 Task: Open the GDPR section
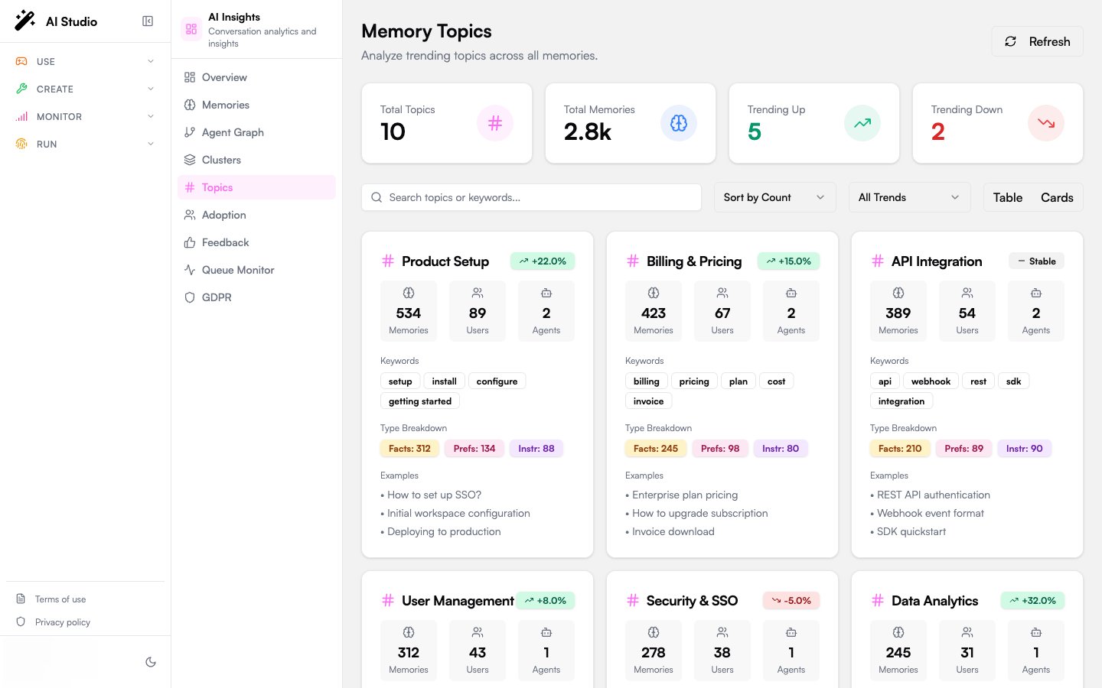pos(256,297)
